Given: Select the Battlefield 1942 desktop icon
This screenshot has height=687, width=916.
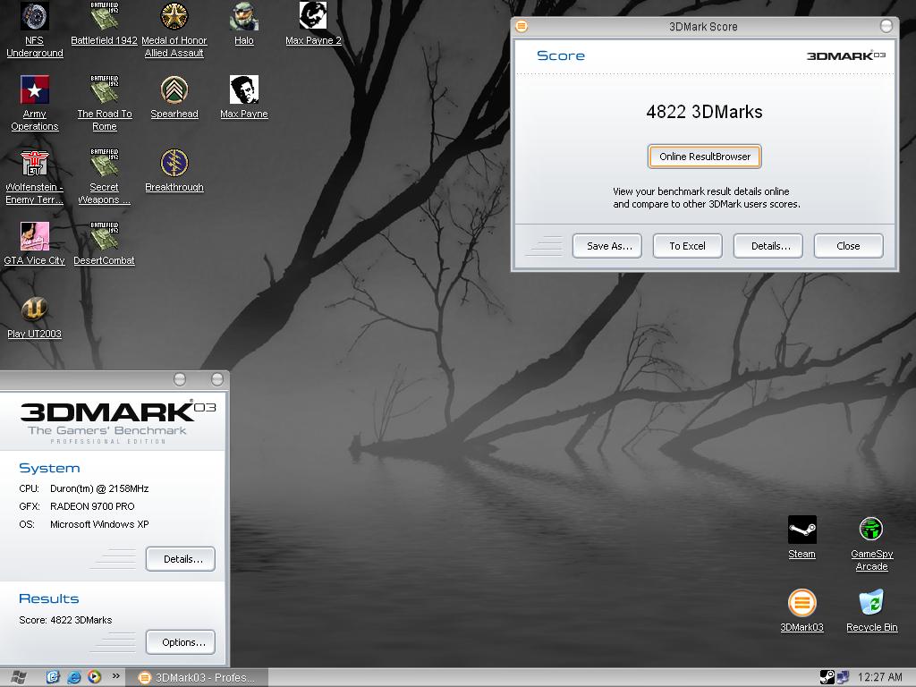Looking at the screenshot, I should point(104,17).
